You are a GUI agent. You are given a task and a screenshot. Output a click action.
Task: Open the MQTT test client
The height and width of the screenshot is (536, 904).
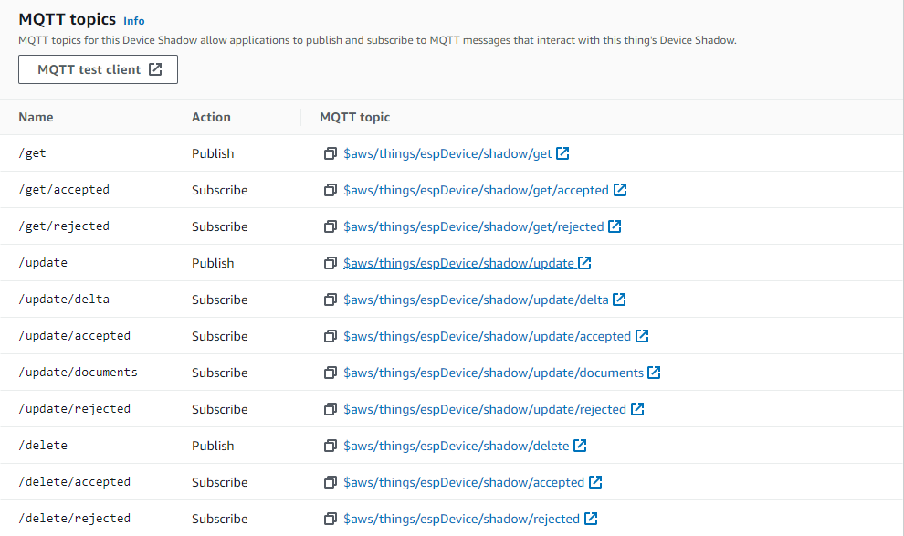(x=98, y=68)
